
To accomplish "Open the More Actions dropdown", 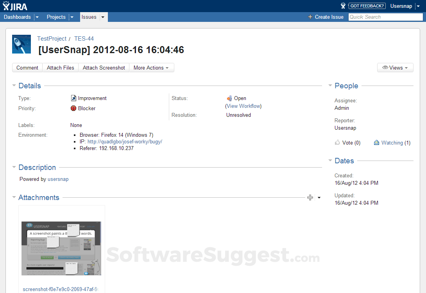I will [151, 68].
